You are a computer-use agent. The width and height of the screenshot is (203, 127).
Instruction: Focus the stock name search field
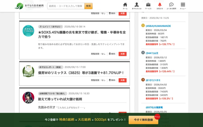(66, 6)
